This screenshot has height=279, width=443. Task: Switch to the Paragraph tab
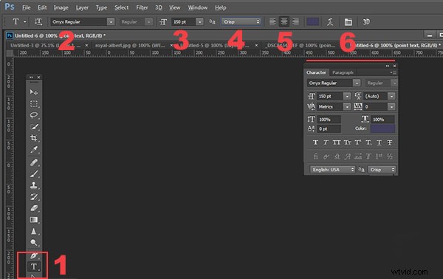point(343,72)
